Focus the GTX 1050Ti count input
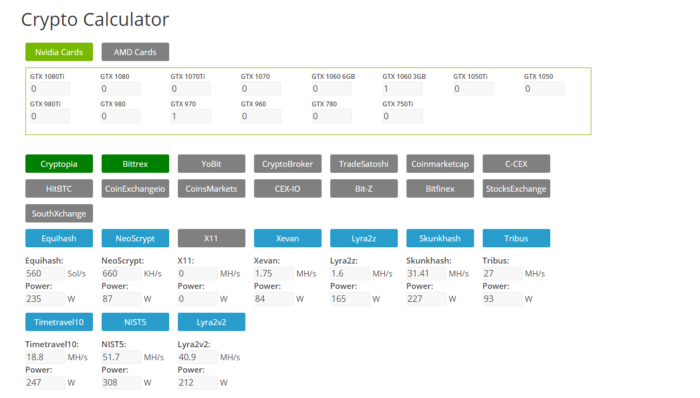Screen dimensions: 700x398 point(474,89)
